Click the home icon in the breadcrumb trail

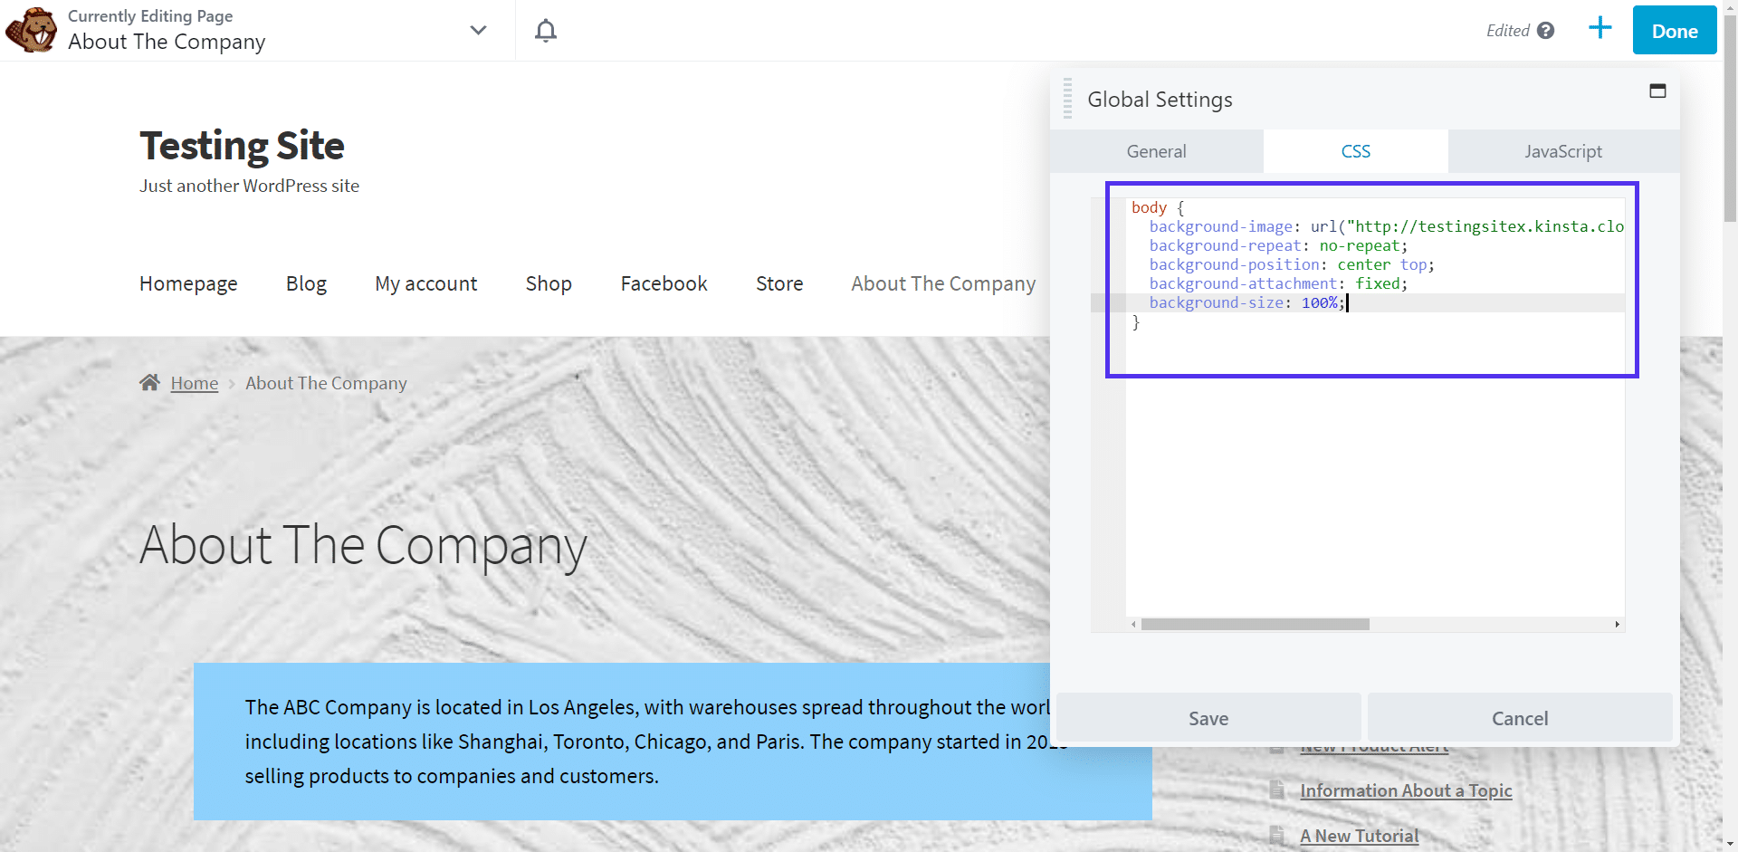149,382
